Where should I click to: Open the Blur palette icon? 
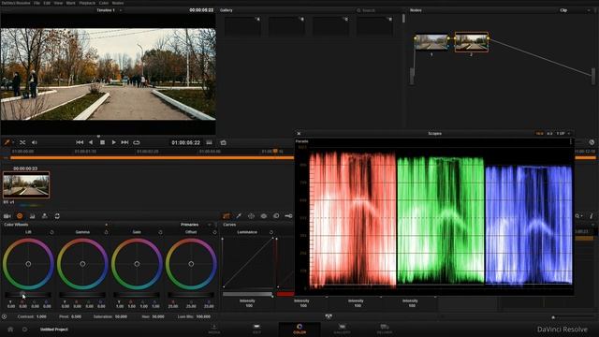point(276,216)
